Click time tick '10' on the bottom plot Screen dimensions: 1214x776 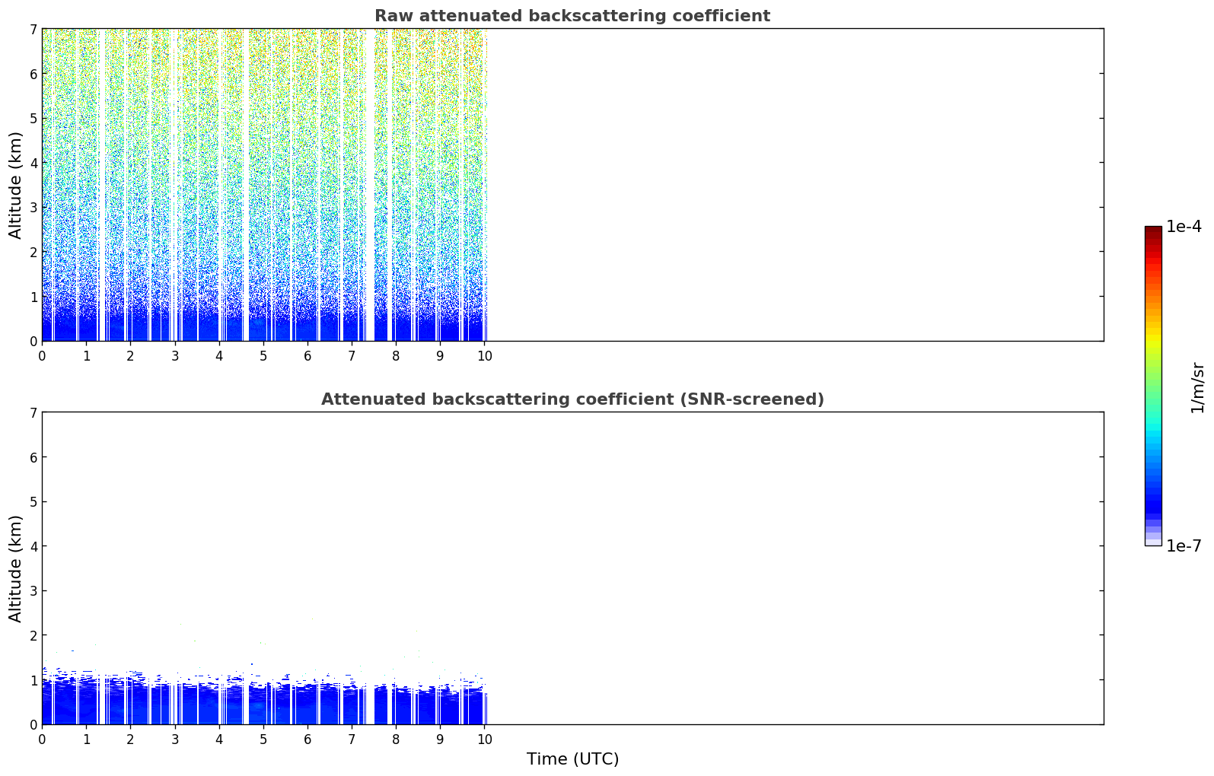coord(484,739)
